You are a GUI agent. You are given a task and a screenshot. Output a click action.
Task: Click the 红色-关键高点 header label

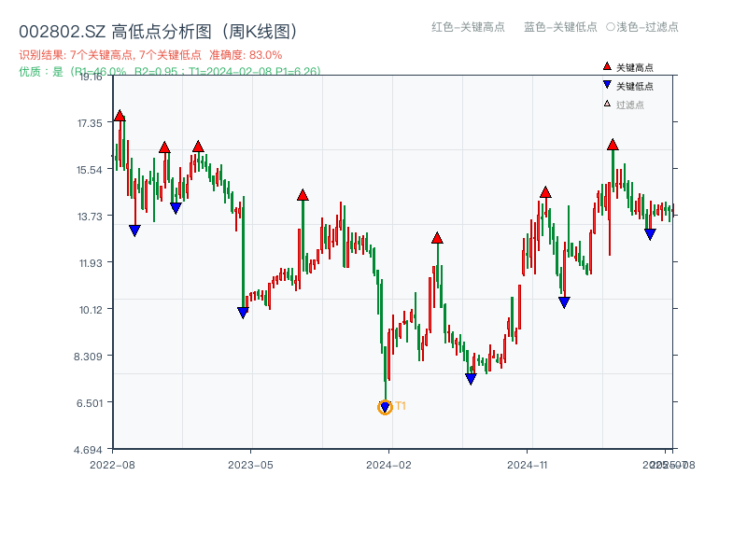click(469, 27)
